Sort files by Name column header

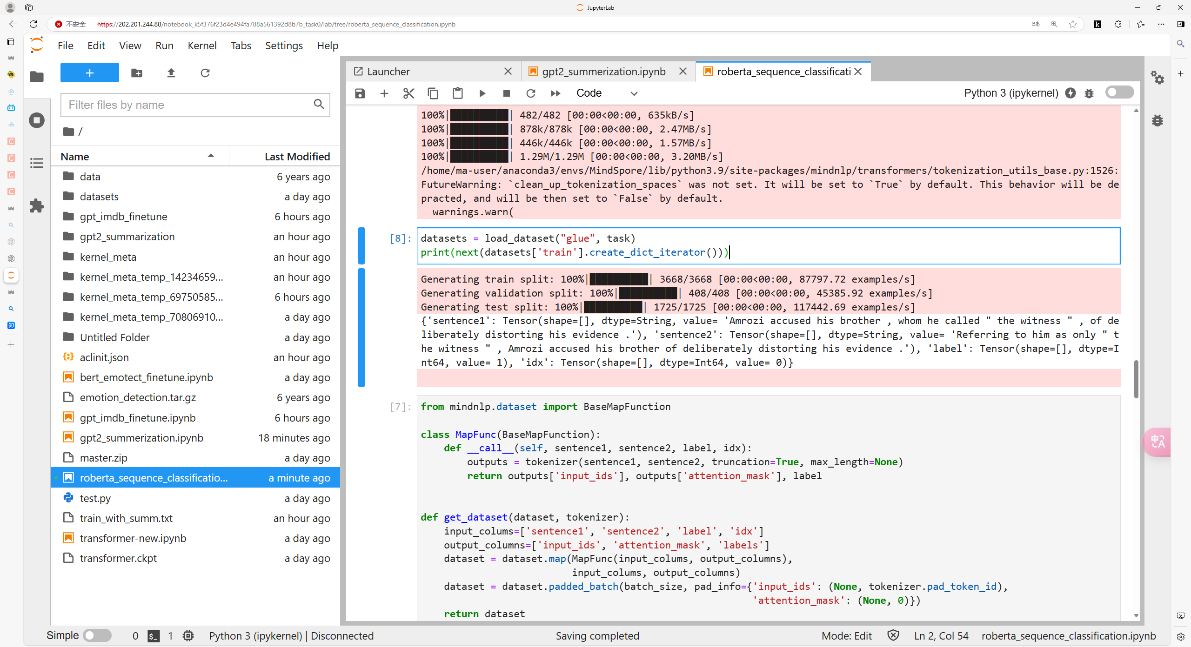point(140,157)
